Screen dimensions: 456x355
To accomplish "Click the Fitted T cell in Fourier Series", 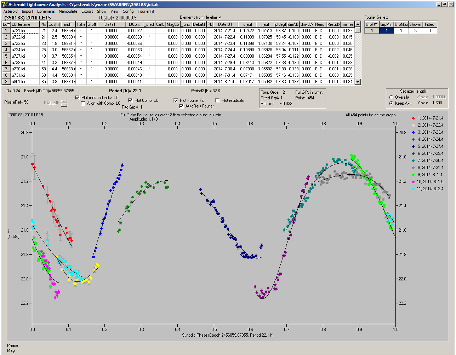I will coord(429,31).
